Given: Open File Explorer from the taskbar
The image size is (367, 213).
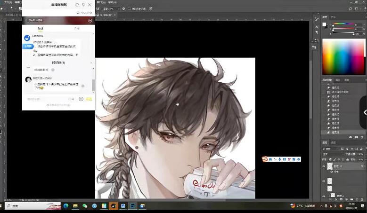Looking at the screenshot, I should [75, 206].
